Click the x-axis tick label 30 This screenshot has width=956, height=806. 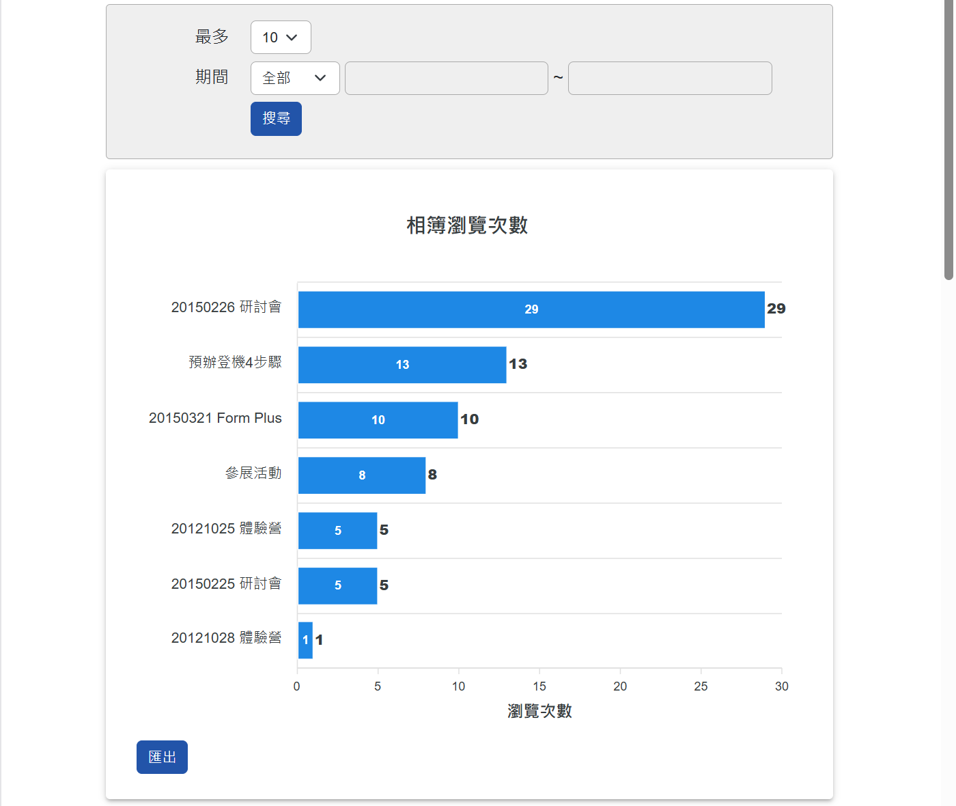(x=782, y=686)
